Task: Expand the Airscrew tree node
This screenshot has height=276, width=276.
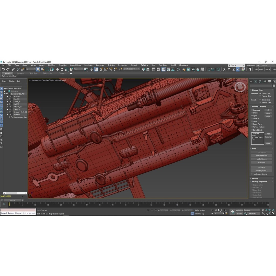Action: (7, 96)
